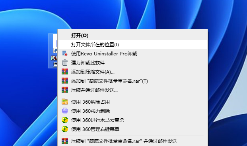
Task: Click folder lock icon beside 360解除占用
Action: click(65, 102)
